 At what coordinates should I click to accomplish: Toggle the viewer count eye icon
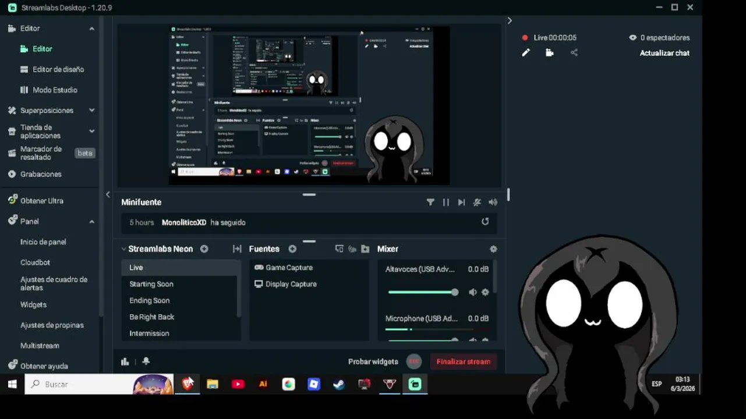point(633,37)
